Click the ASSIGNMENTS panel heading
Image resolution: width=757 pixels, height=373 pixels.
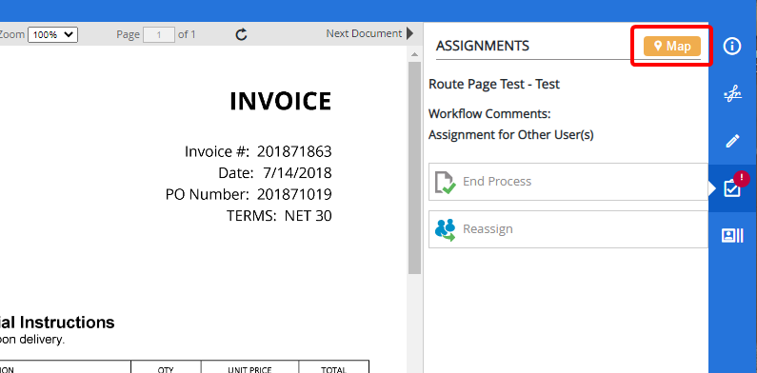[483, 46]
